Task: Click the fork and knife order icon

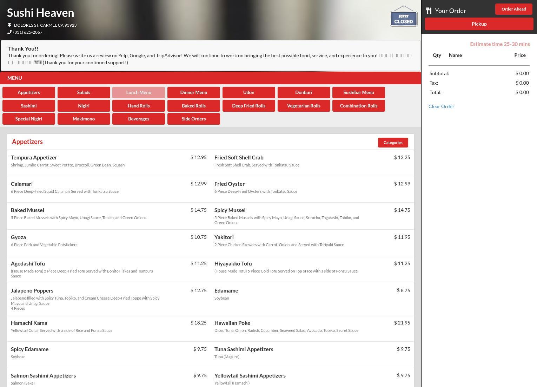Action: pyautogui.click(x=429, y=11)
